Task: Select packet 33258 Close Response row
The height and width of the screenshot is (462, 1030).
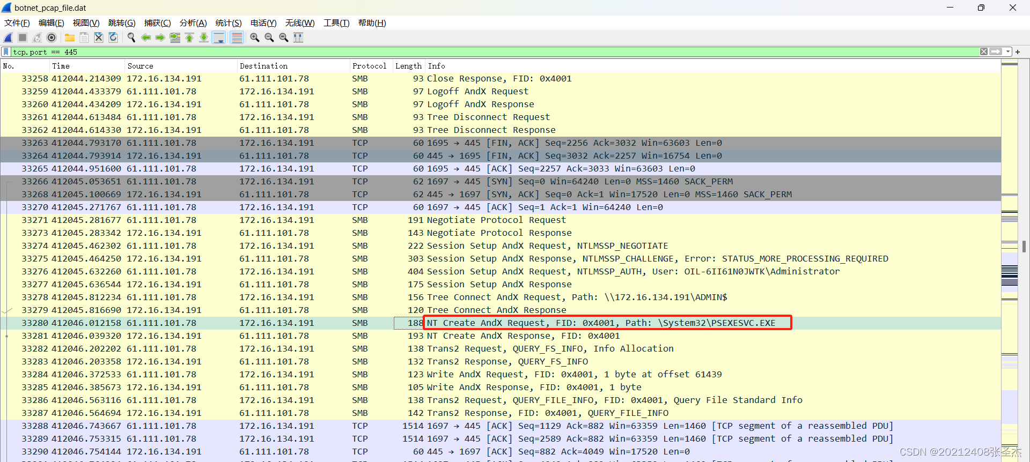Action: (501, 79)
